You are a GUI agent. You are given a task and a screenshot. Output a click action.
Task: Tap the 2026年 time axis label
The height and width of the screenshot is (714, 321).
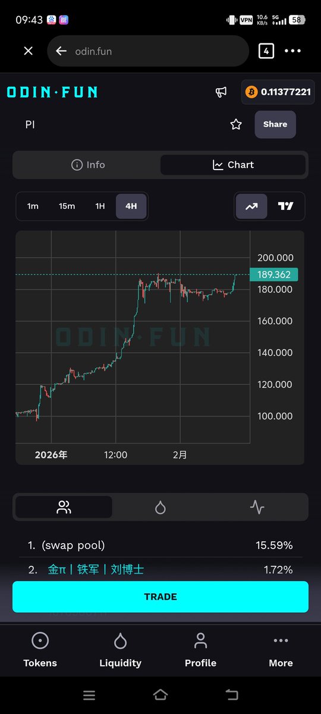click(x=51, y=455)
